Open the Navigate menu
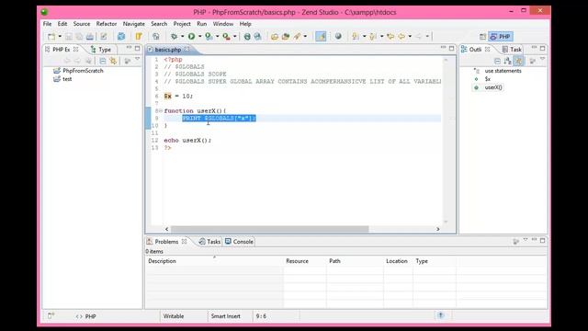The image size is (588, 331). click(134, 24)
